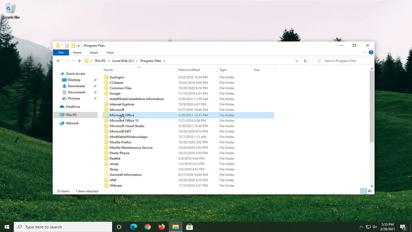The width and height of the screenshot is (412, 232).
Task: Launch Firefox from the taskbar
Action: pyautogui.click(x=162, y=227)
